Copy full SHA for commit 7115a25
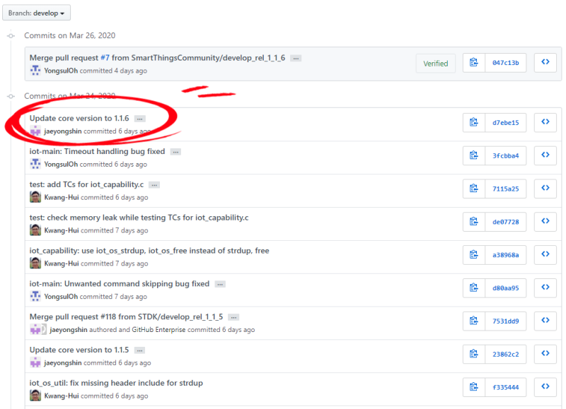The width and height of the screenshot is (566, 409). click(474, 189)
